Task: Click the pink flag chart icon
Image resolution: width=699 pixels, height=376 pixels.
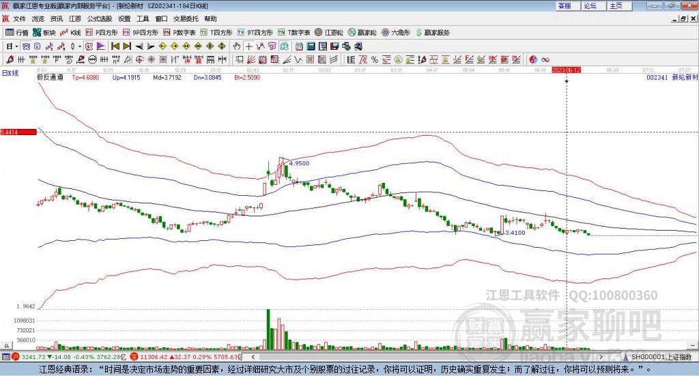Action: pyautogui.click(x=101, y=46)
